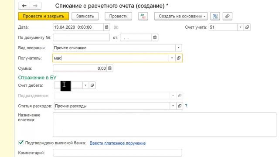Focus the 'от' date input field

coord(136,38)
